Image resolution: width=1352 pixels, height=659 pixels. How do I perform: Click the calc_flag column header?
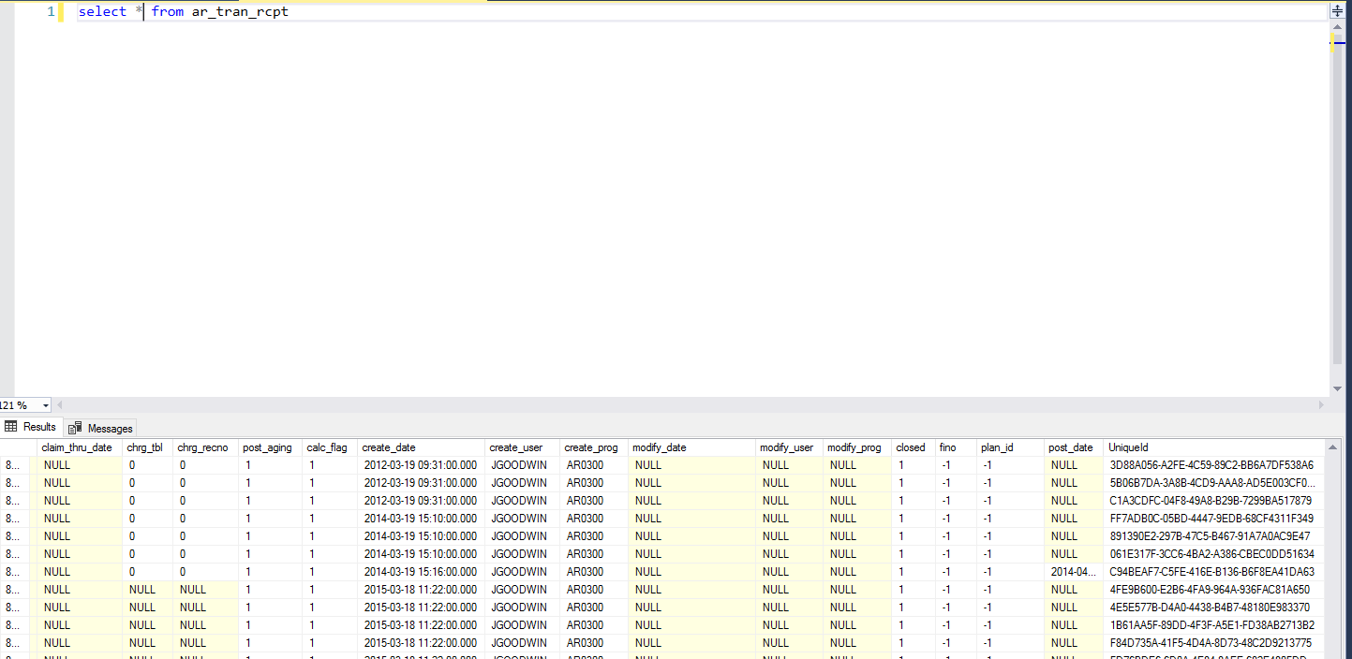pos(330,447)
